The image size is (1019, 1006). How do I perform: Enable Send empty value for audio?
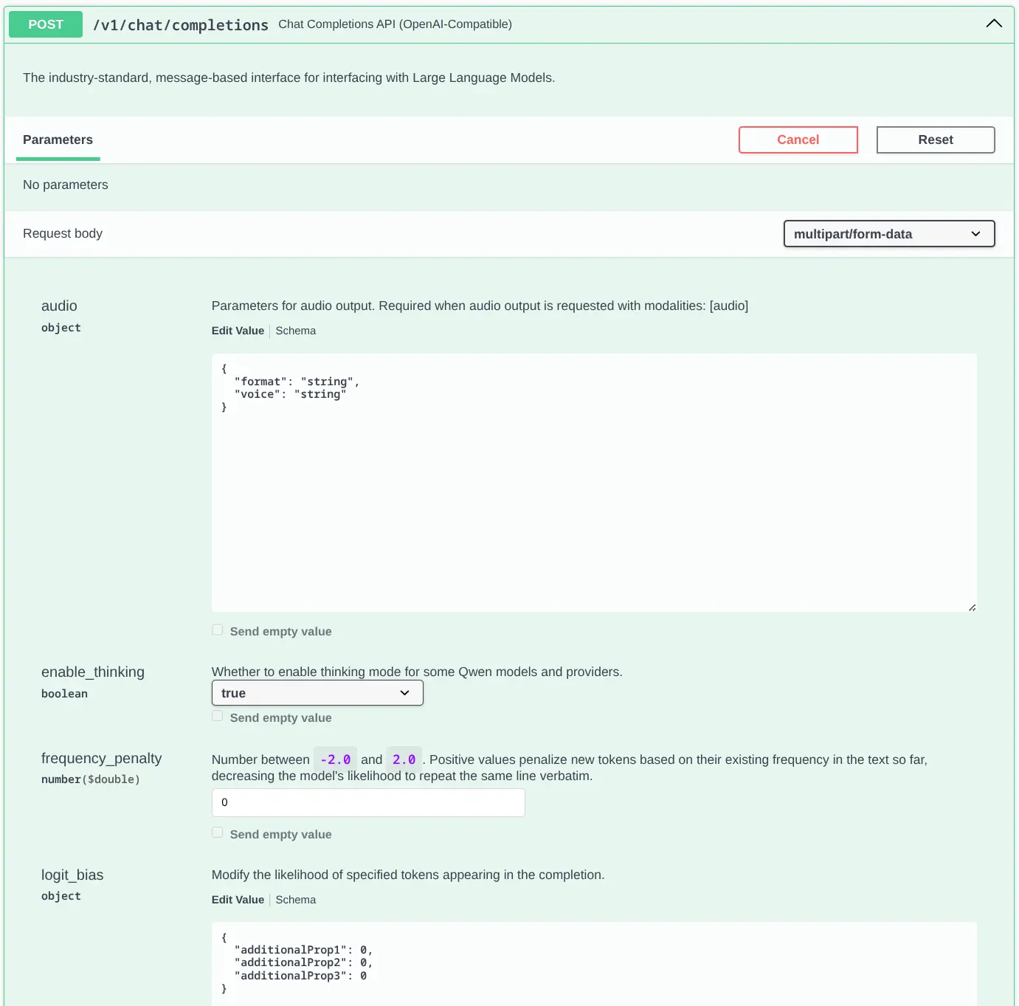click(218, 630)
